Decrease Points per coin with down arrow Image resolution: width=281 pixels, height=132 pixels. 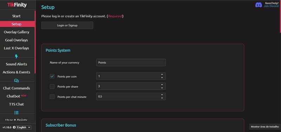coord(162,78)
